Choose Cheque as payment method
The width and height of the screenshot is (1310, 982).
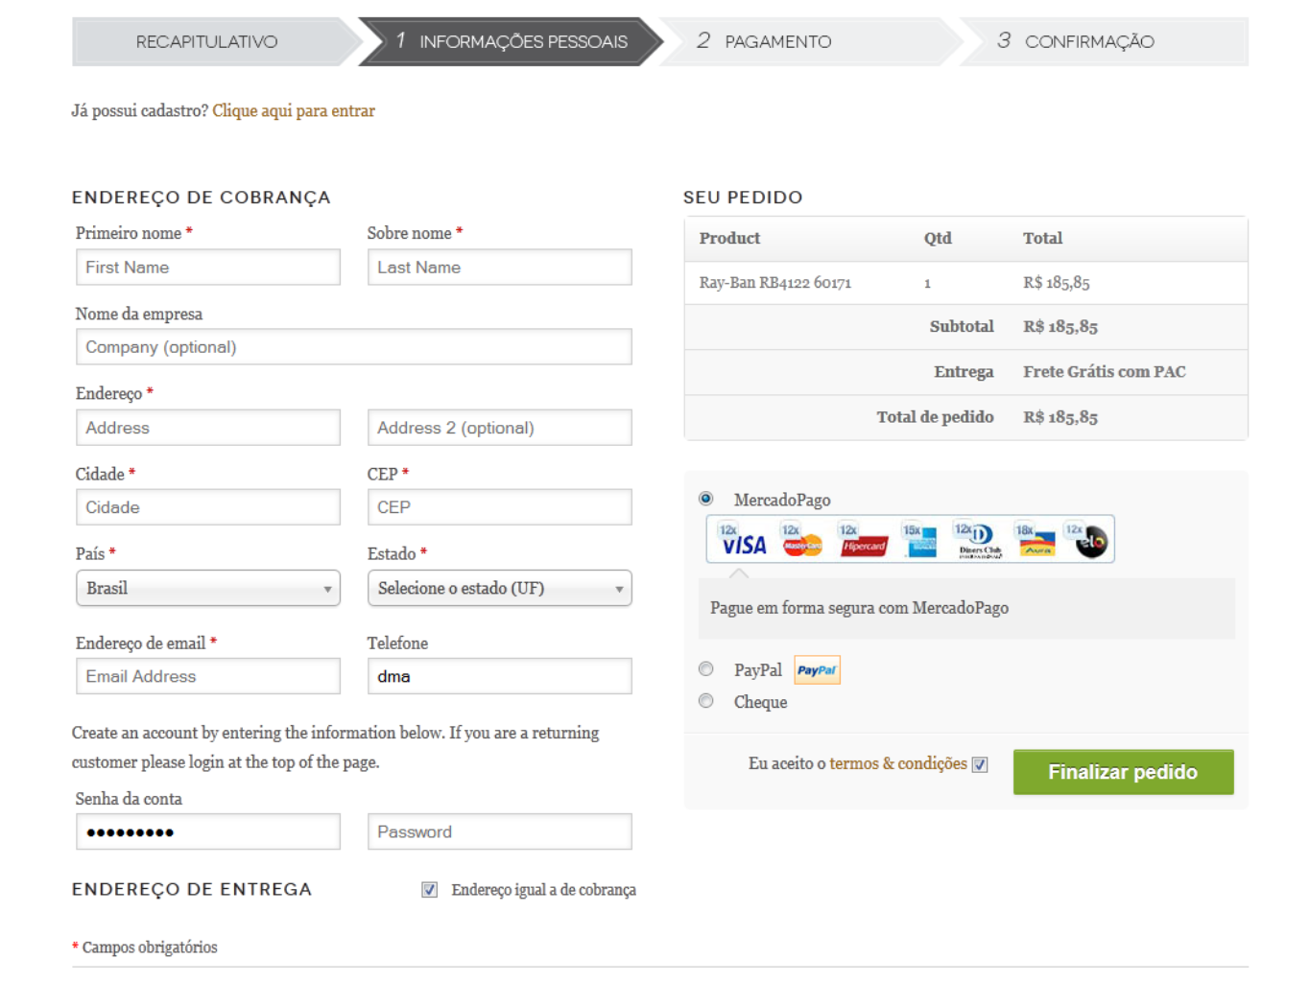click(x=706, y=701)
